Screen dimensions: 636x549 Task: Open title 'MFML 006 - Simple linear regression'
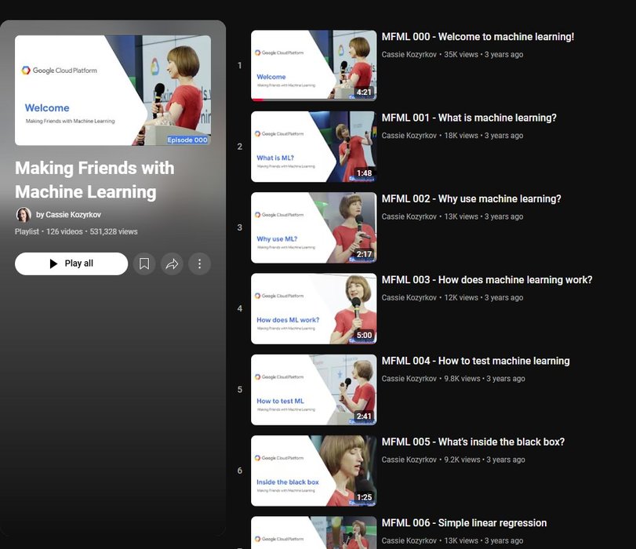pos(464,523)
